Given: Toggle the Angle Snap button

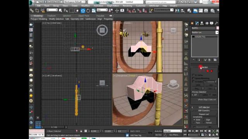Looking at the screenshot, I should click(134, 10).
